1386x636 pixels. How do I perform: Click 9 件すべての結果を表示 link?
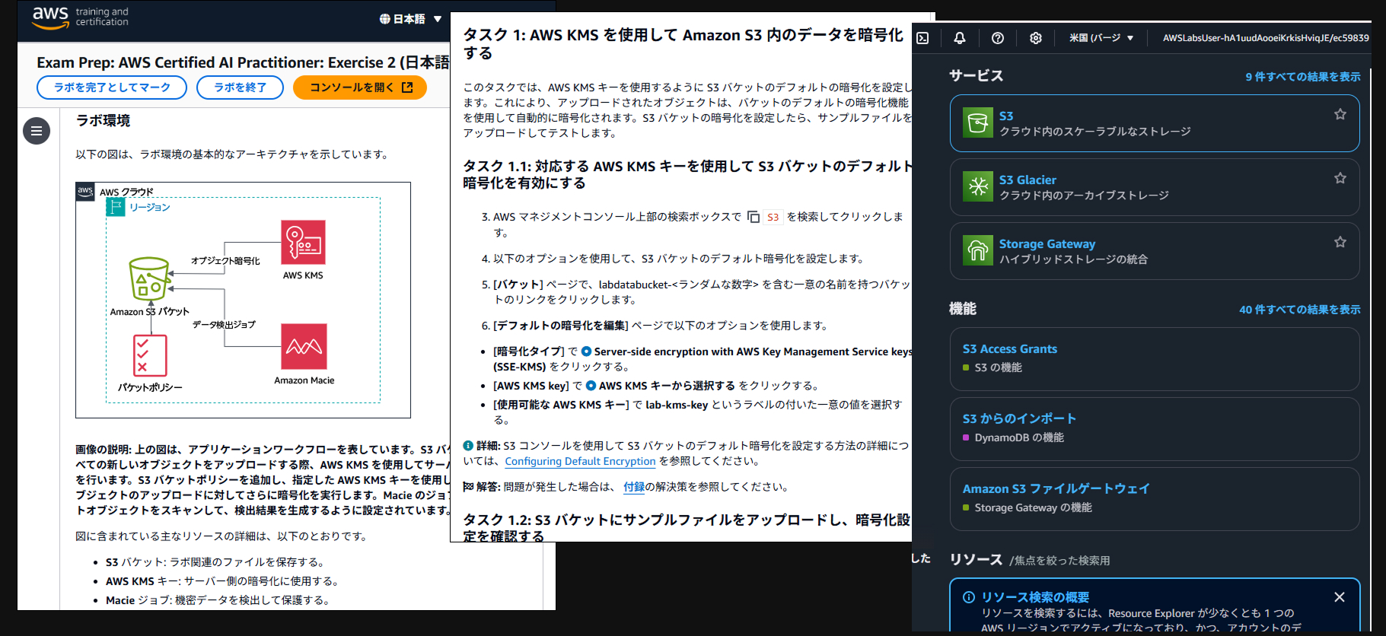[x=1303, y=77]
